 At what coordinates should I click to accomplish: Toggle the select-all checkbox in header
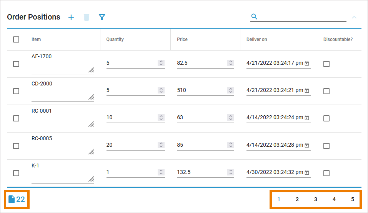[16, 39]
